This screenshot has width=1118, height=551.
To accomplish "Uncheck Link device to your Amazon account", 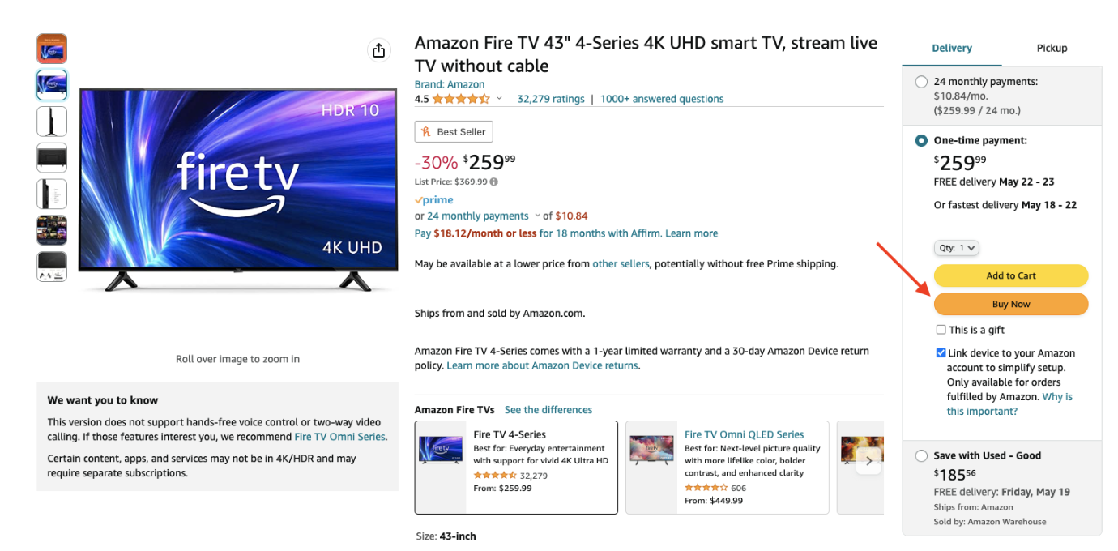I will (941, 353).
